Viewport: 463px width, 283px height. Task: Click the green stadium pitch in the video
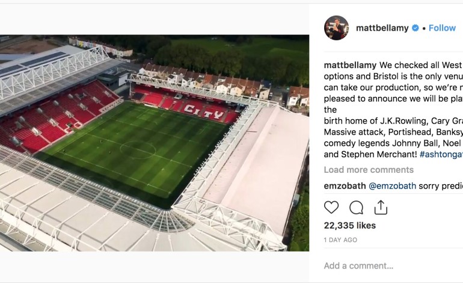pos(138,151)
